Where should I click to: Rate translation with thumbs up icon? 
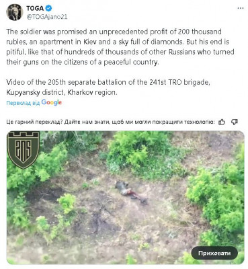pyautogui.click(x=222, y=122)
